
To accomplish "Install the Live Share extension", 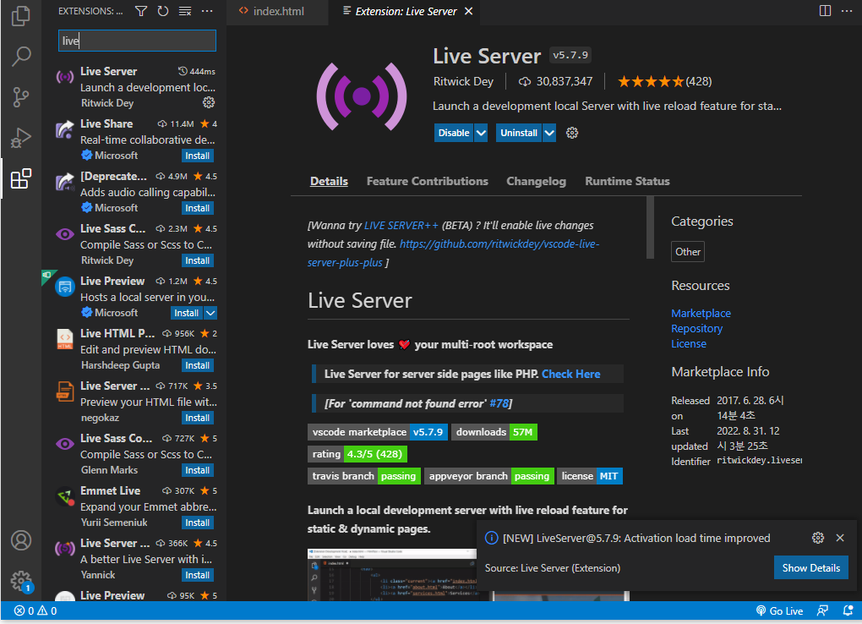I will click(x=198, y=156).
